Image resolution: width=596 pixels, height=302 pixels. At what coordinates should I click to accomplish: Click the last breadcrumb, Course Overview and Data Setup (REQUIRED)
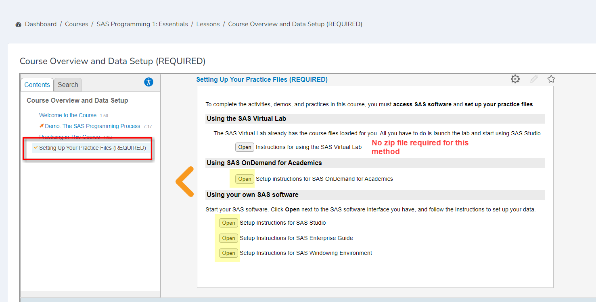[295, 24]
